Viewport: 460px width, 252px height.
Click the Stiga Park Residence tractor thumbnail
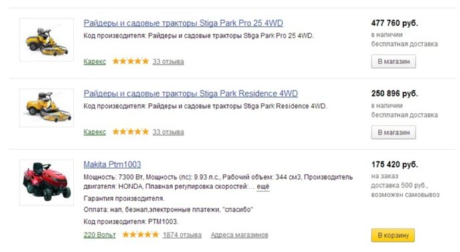(x=46, y=108)
